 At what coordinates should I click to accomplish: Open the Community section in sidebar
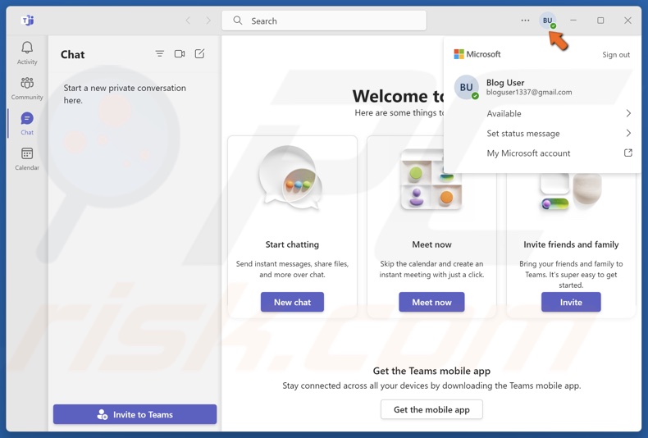point(27,87)
